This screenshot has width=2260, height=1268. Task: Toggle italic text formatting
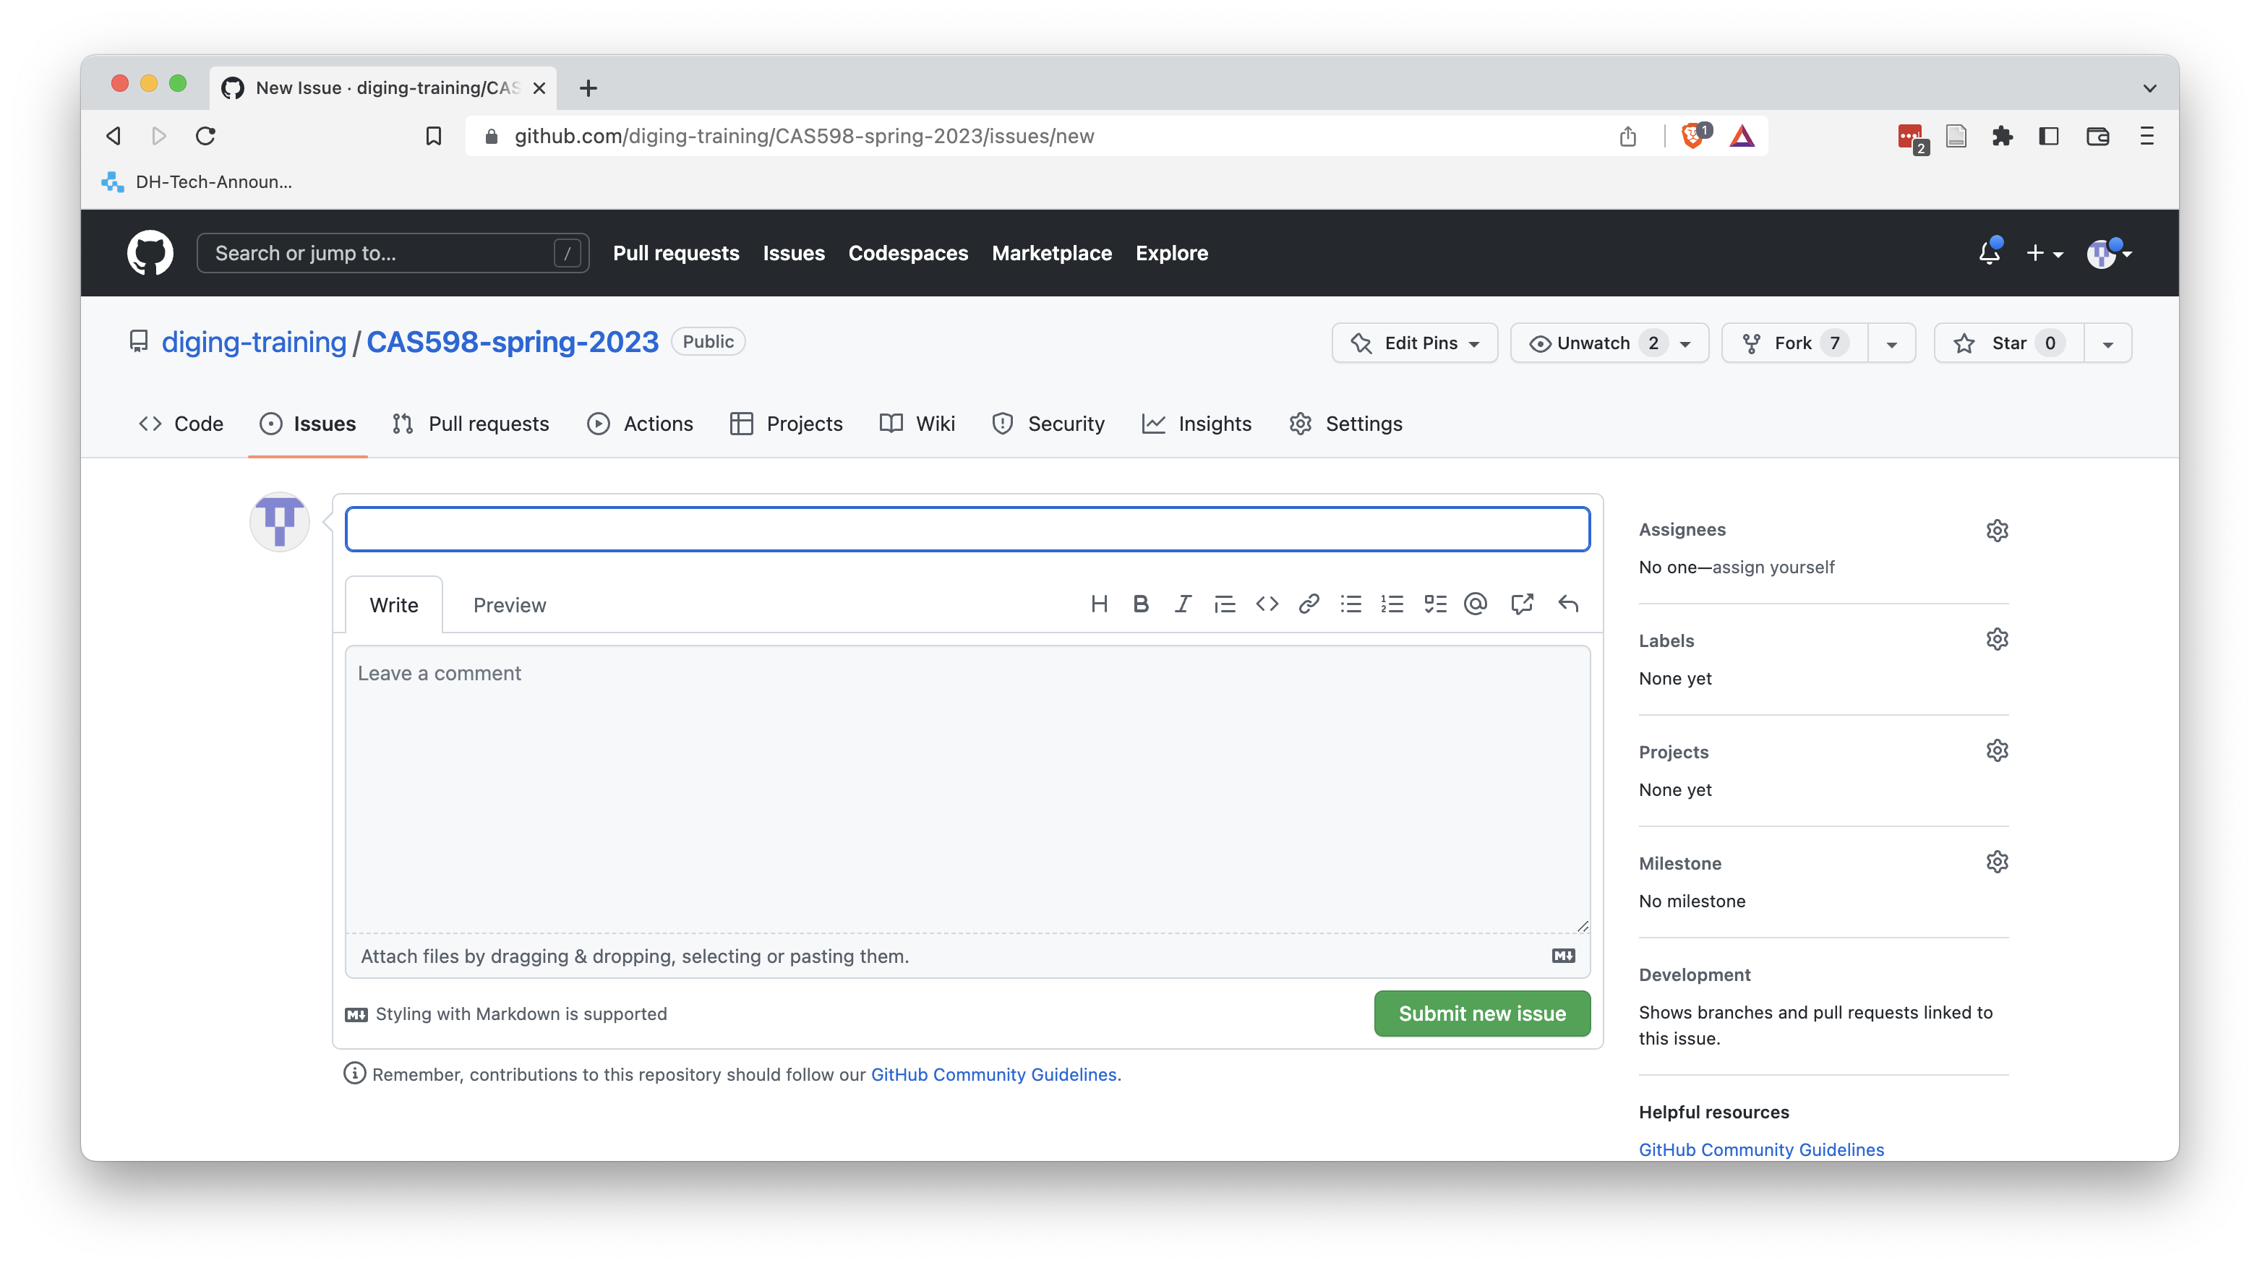point(1181,605)
